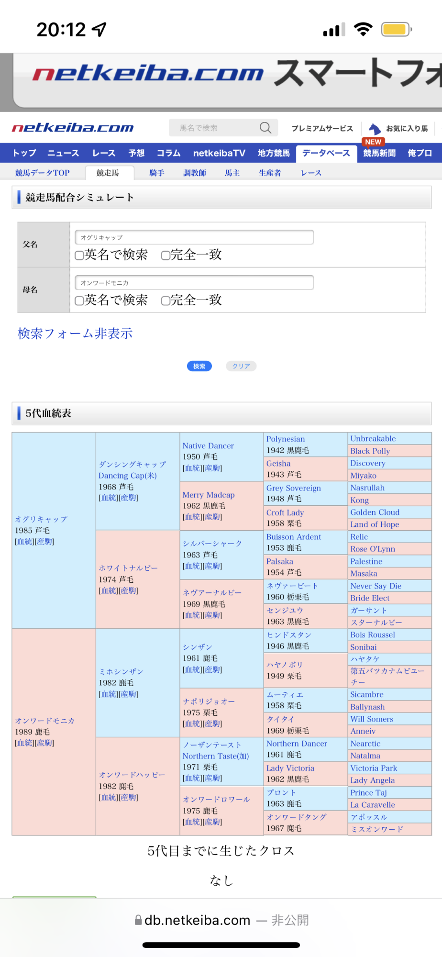Open Northern Taste(加) pedigree entry

coord(216,756)
